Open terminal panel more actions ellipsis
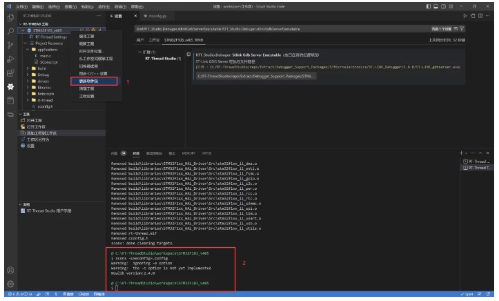499x301 pixels. 473,153
